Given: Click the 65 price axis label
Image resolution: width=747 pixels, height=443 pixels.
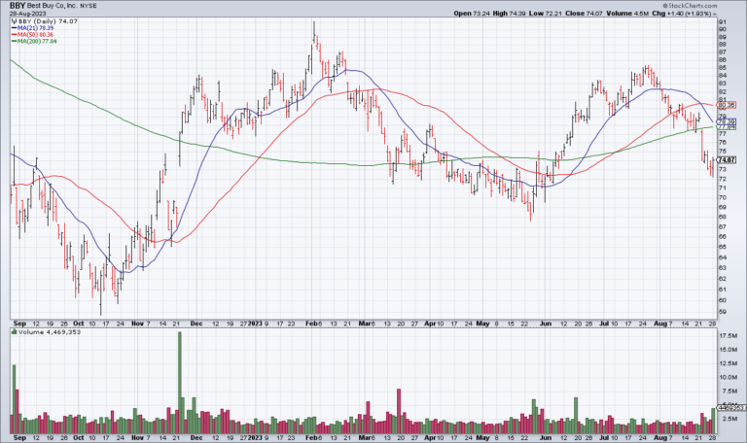Looking at the screenshot, I should pyautogui.click(x=723, y=247).
